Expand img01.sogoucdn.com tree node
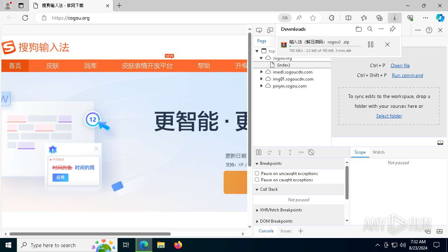 point(261,79)
